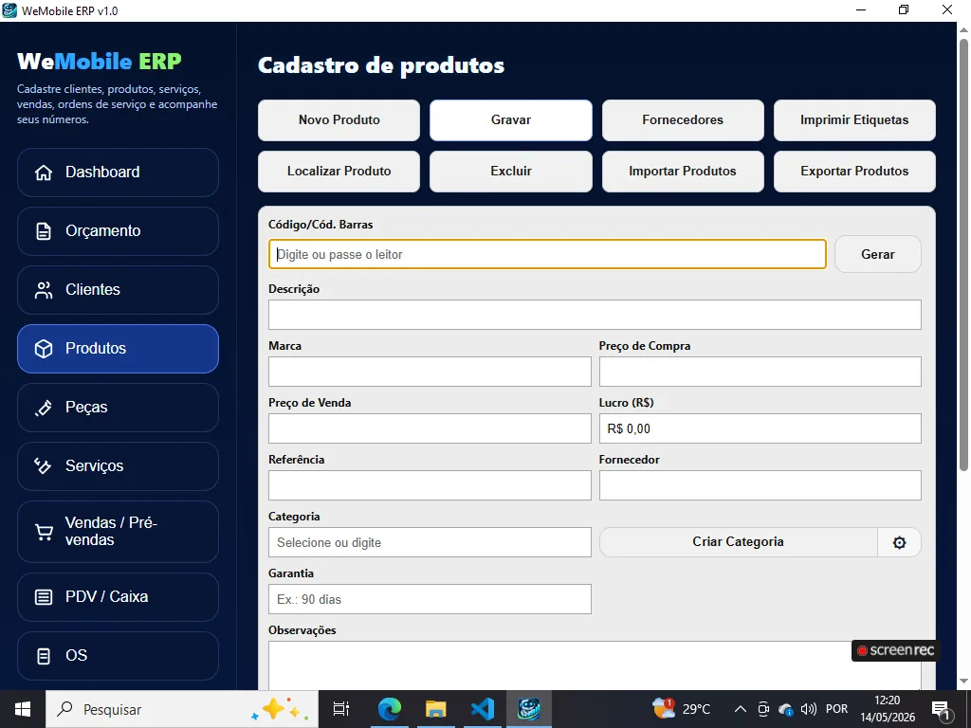Launch Microsoft Edge from the taskbar

pyautogui.click(x=390, y=709)
